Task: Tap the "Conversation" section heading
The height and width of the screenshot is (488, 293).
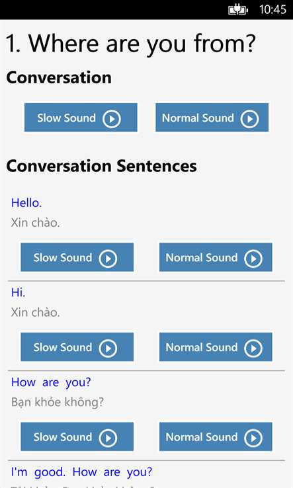Action: (59, 77)
